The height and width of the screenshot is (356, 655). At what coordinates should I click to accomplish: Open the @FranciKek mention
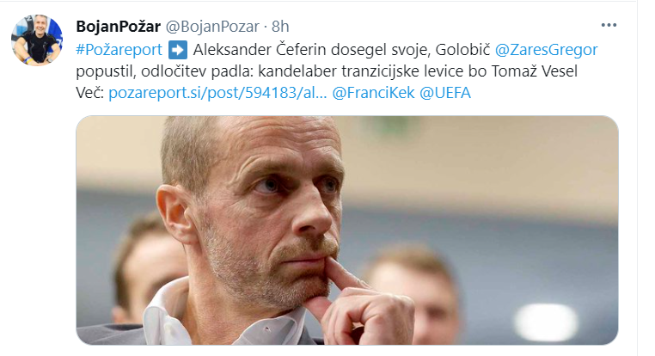(373, 93)
